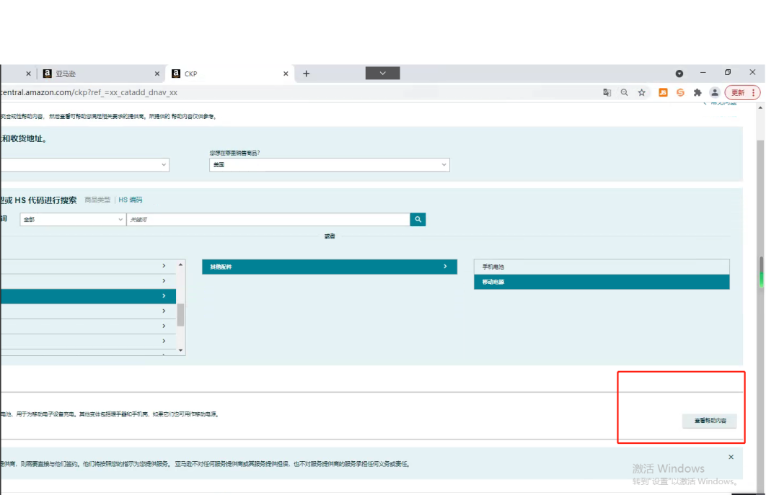The image size is (779, 495).
Task: Open the orange JS extension icon
Action: click(x=663, y=92)
